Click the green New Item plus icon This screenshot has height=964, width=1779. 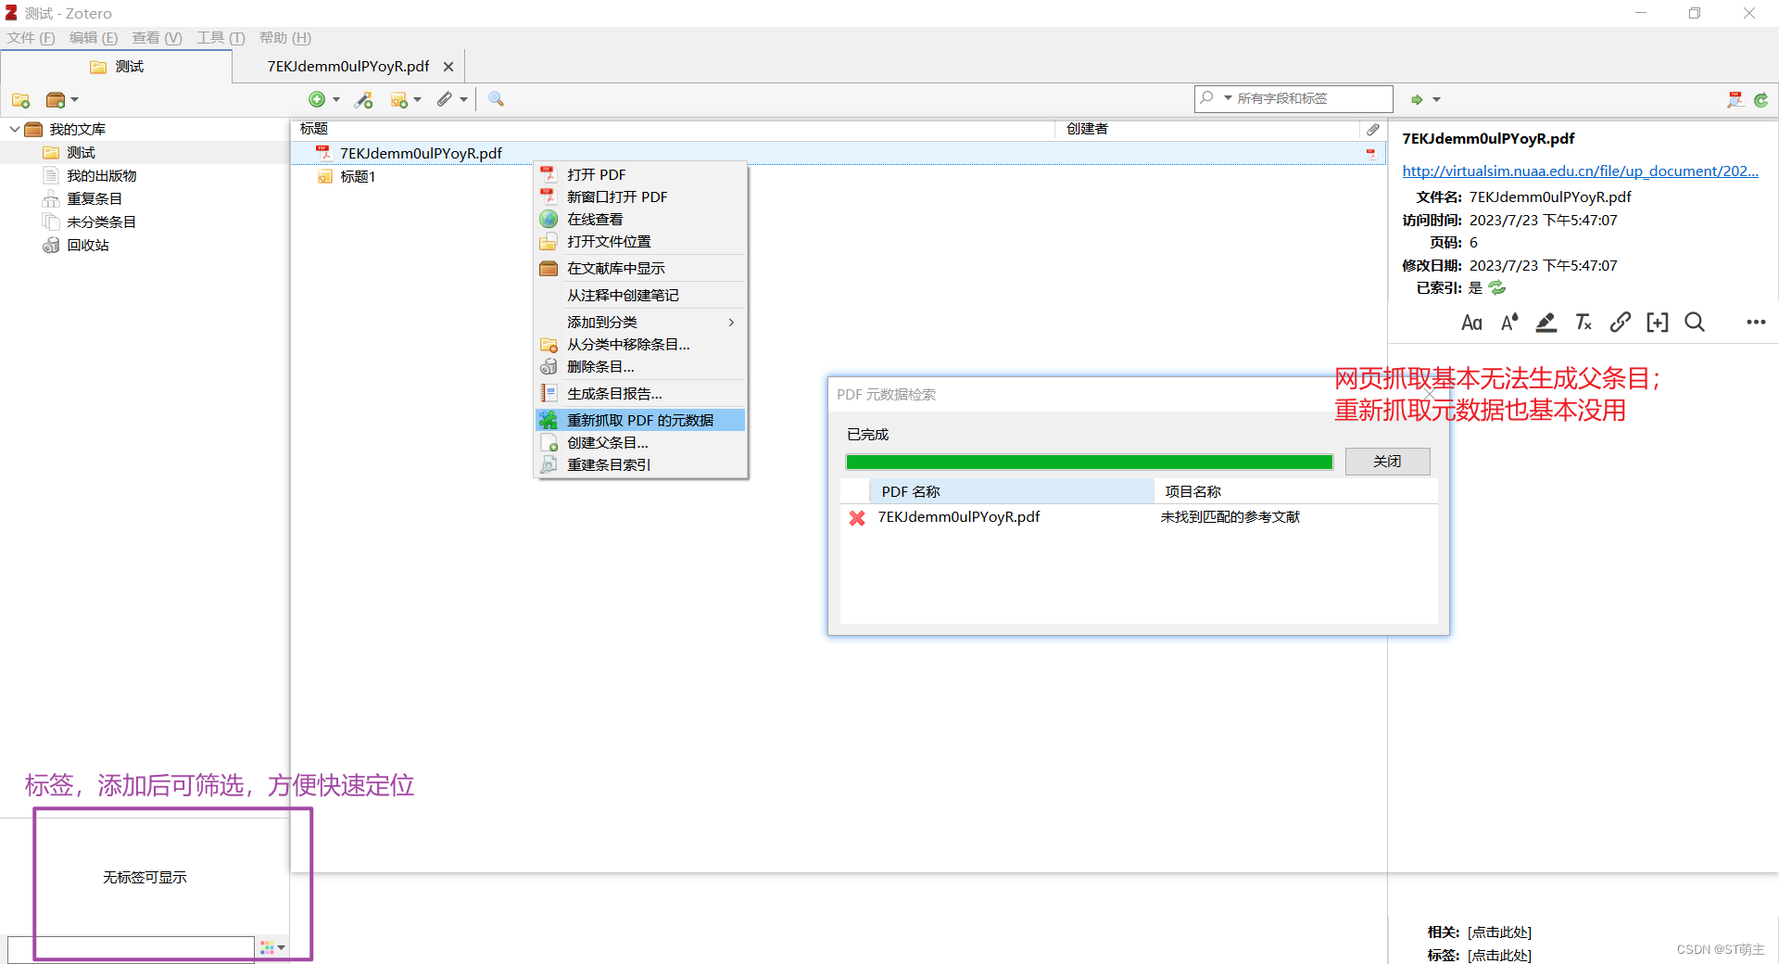317,99
